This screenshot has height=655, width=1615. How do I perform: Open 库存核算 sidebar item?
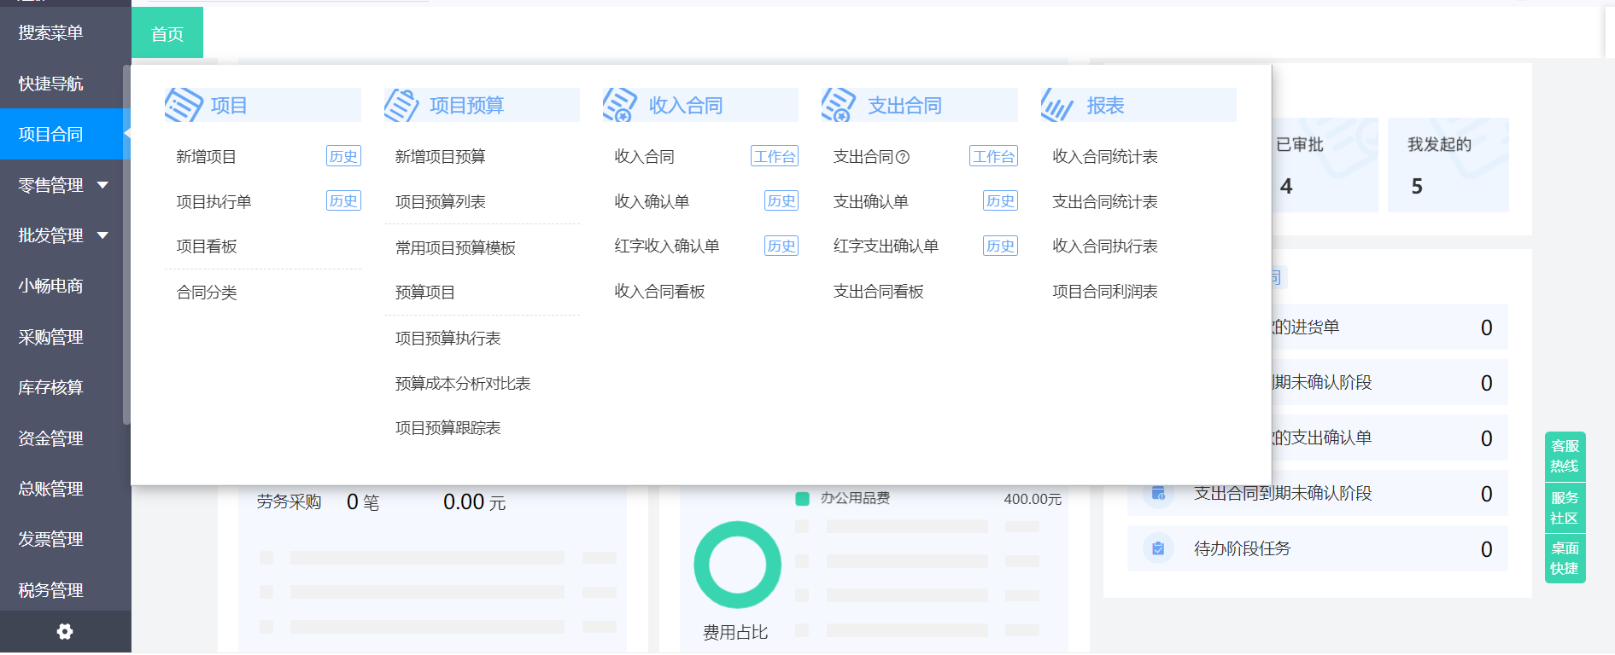click(50, 387)
